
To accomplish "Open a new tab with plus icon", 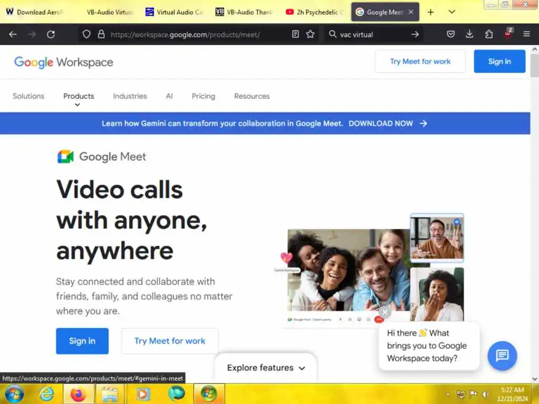I will 431,12.
